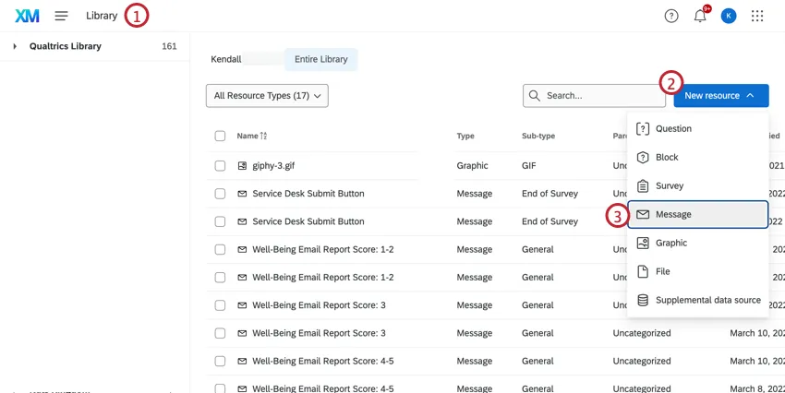Switch to the Kendall library tab
The height and width of the screenshot is (393, 785).
(x=226, y=59)
